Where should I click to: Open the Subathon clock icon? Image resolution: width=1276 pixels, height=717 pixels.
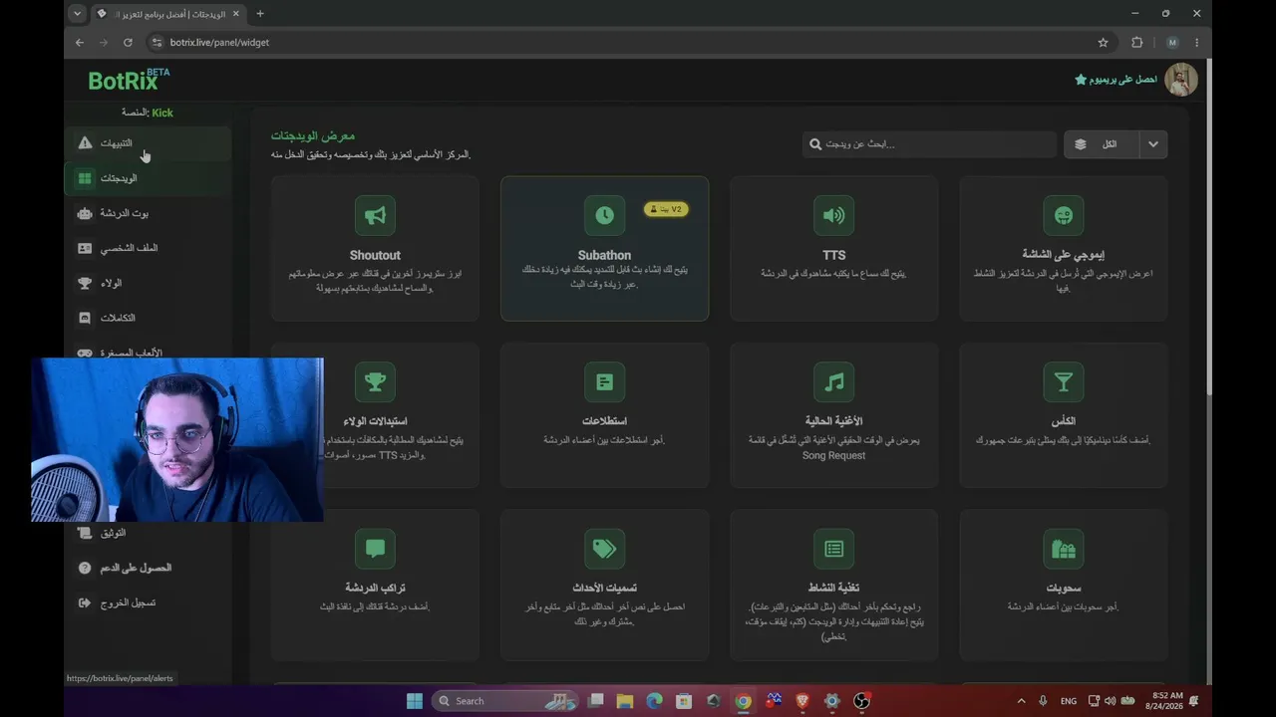[x=604, y=215]
